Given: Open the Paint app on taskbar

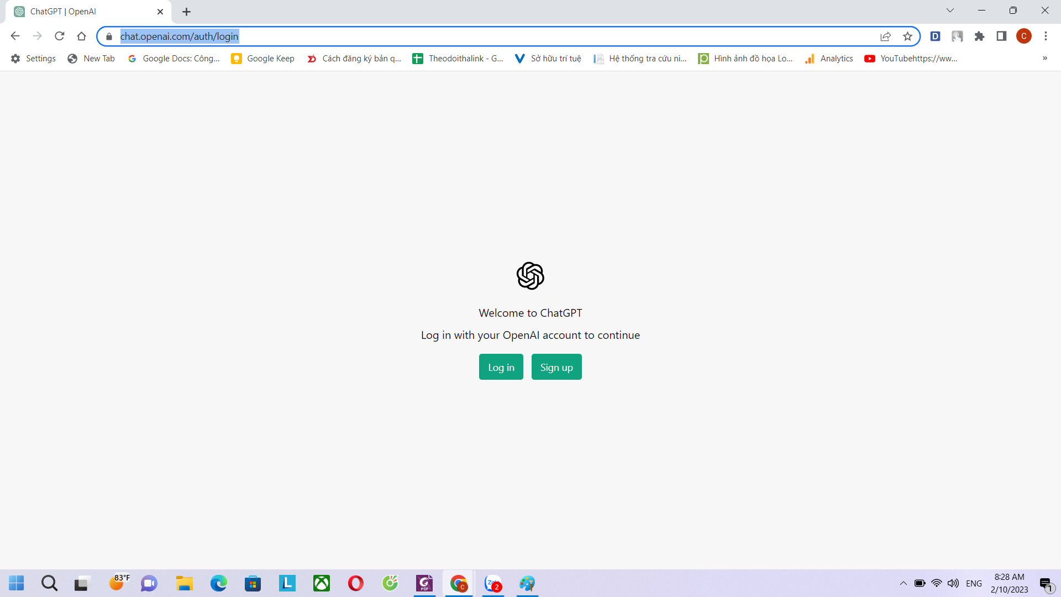Looking at the screenshot, I should tap(527, 583).
